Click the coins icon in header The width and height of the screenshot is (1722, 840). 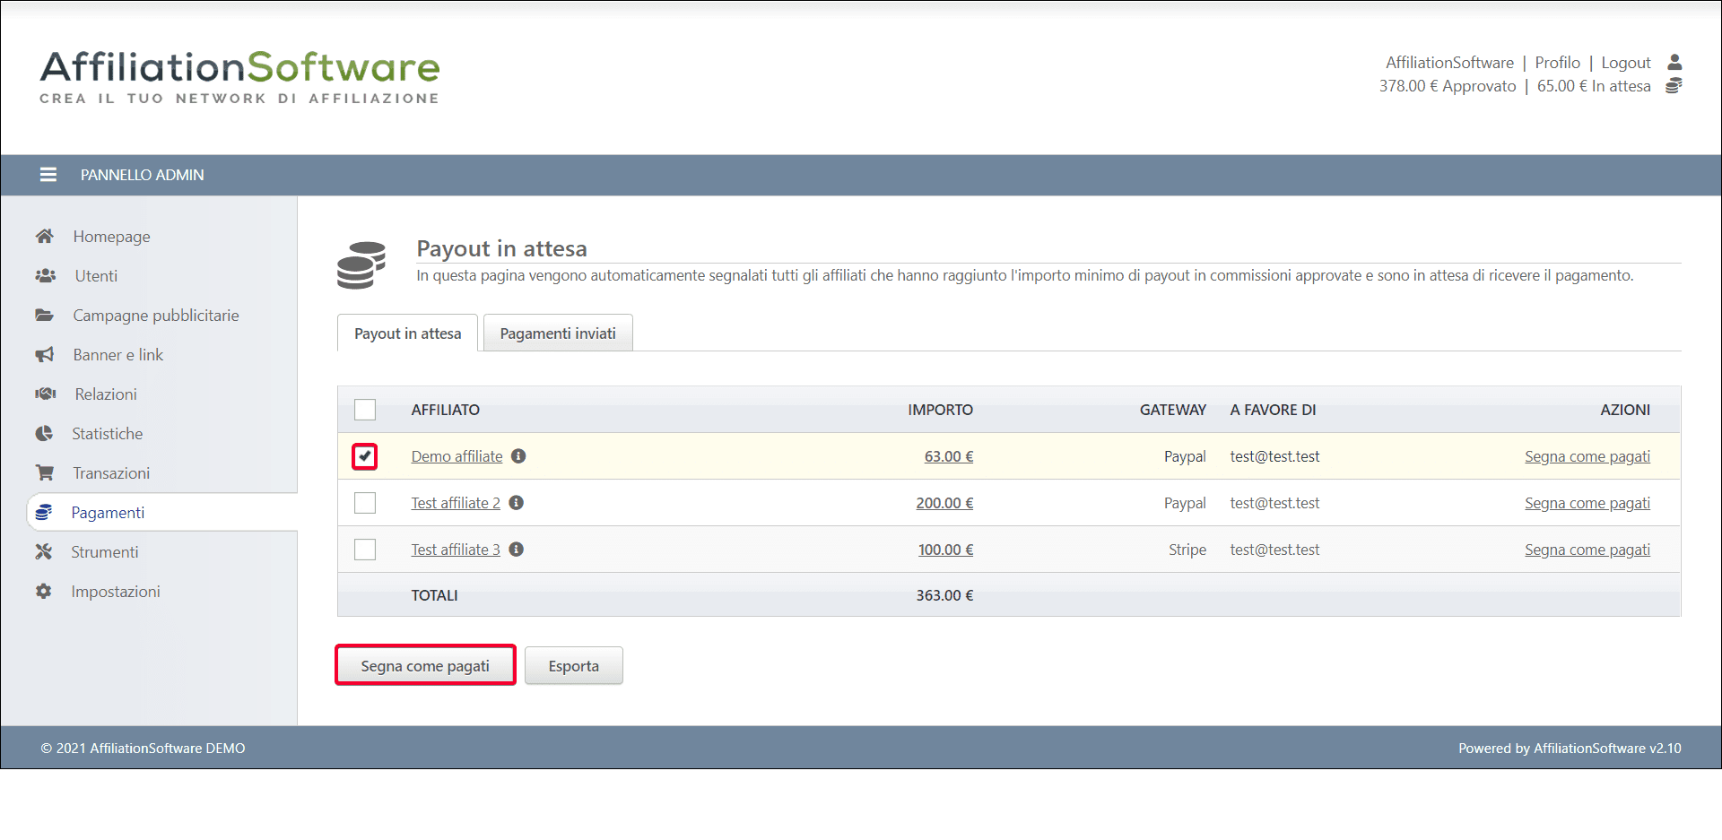point(1674,86)
